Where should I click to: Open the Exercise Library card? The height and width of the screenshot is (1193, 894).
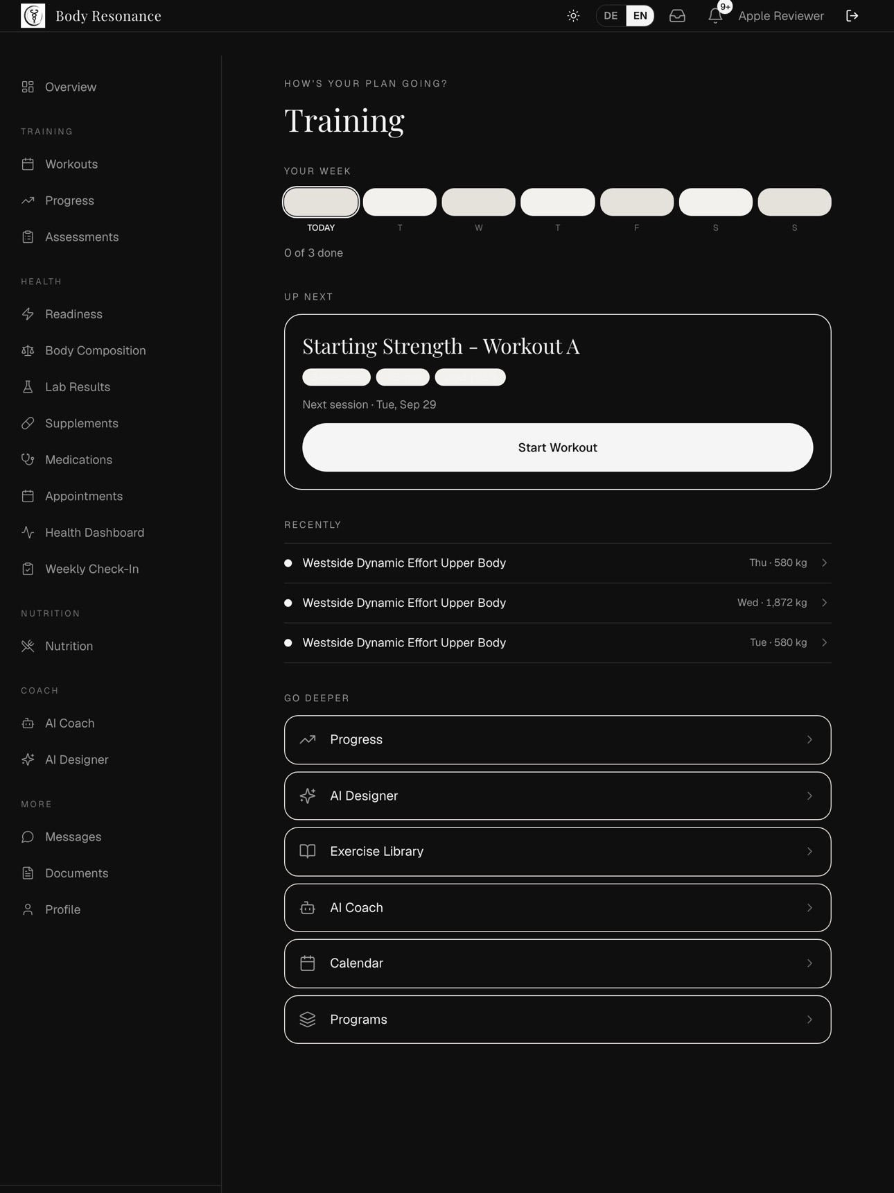click(558, 852)
